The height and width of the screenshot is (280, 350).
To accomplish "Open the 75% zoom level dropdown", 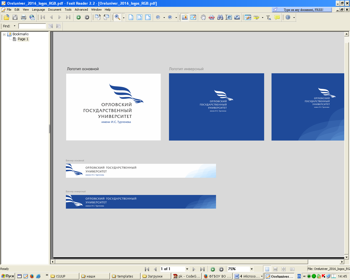I will [x=252, y=269].
